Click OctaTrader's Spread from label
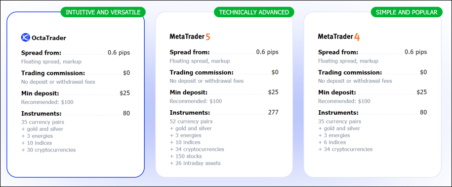The image size is (452, 187). [x=41, y=53]
